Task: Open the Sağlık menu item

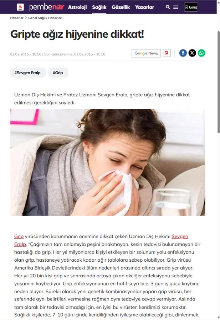Action: click(99, 7)
